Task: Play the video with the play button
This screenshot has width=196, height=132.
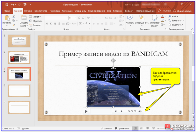Action: (x=86, y=111)
